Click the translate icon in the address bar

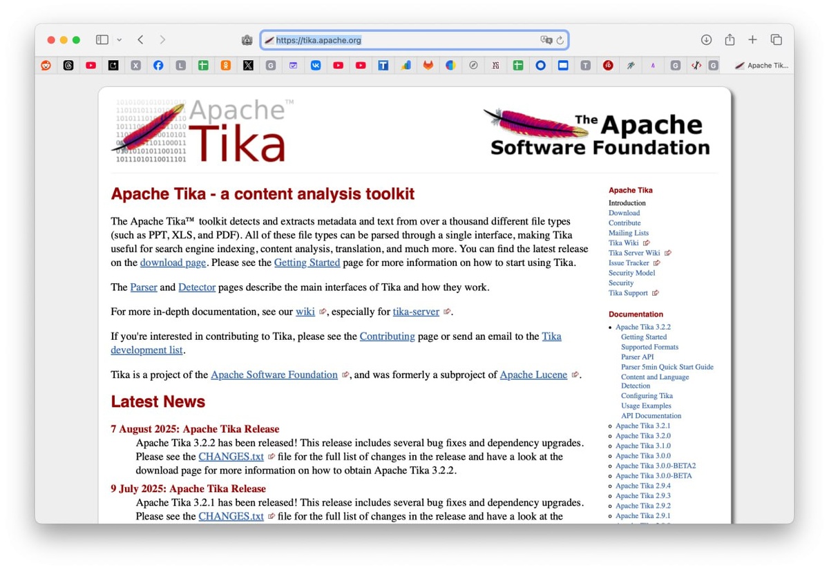pyautogui.click(x=546, y=40)
